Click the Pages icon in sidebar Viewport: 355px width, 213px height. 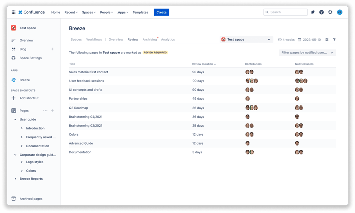14,111
